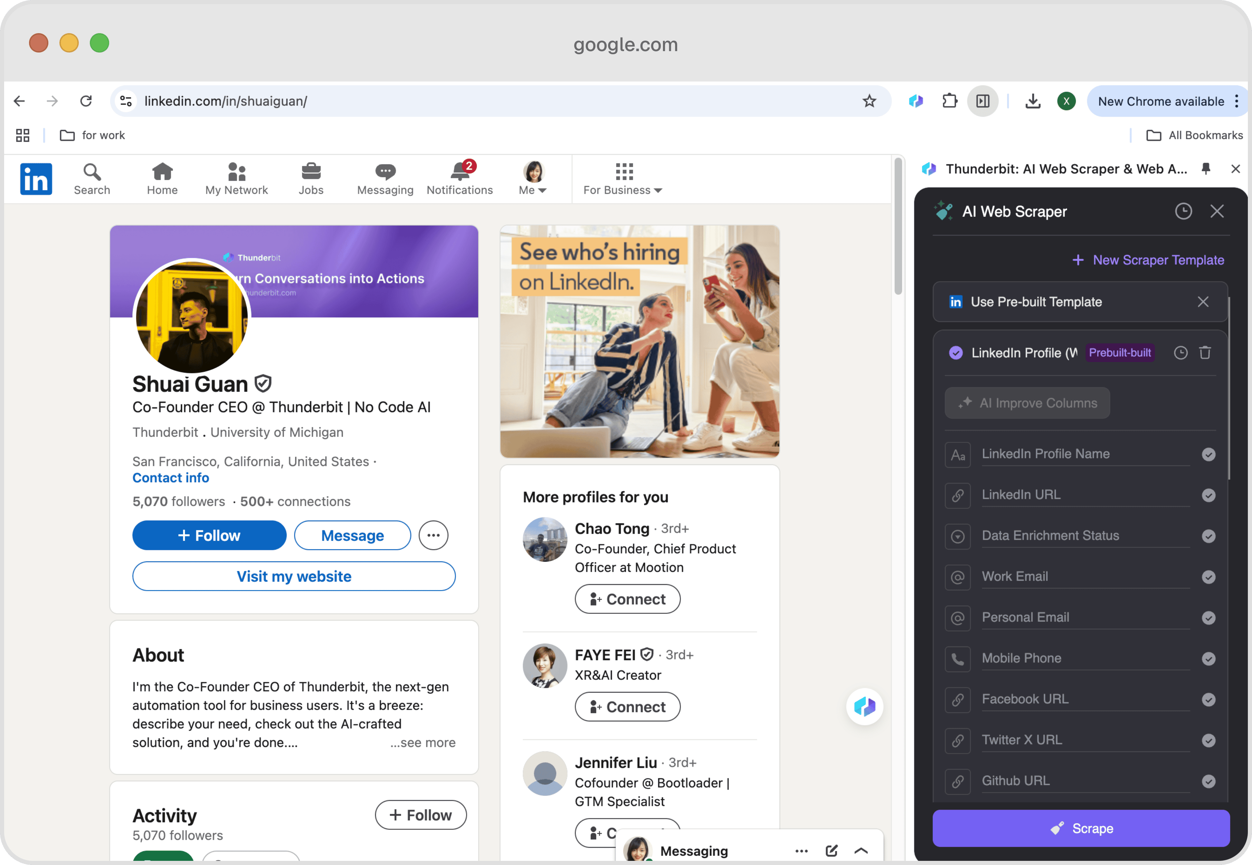Open data type selector for Github URL
Screen dimensions: 1252x865
958,781
